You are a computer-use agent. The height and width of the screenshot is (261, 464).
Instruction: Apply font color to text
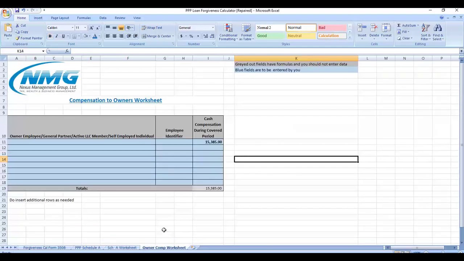point(95,36)
